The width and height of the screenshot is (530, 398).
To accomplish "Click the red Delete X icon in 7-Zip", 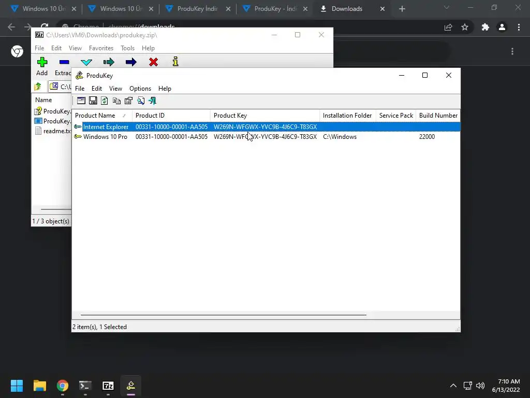I will click(153, 62).
